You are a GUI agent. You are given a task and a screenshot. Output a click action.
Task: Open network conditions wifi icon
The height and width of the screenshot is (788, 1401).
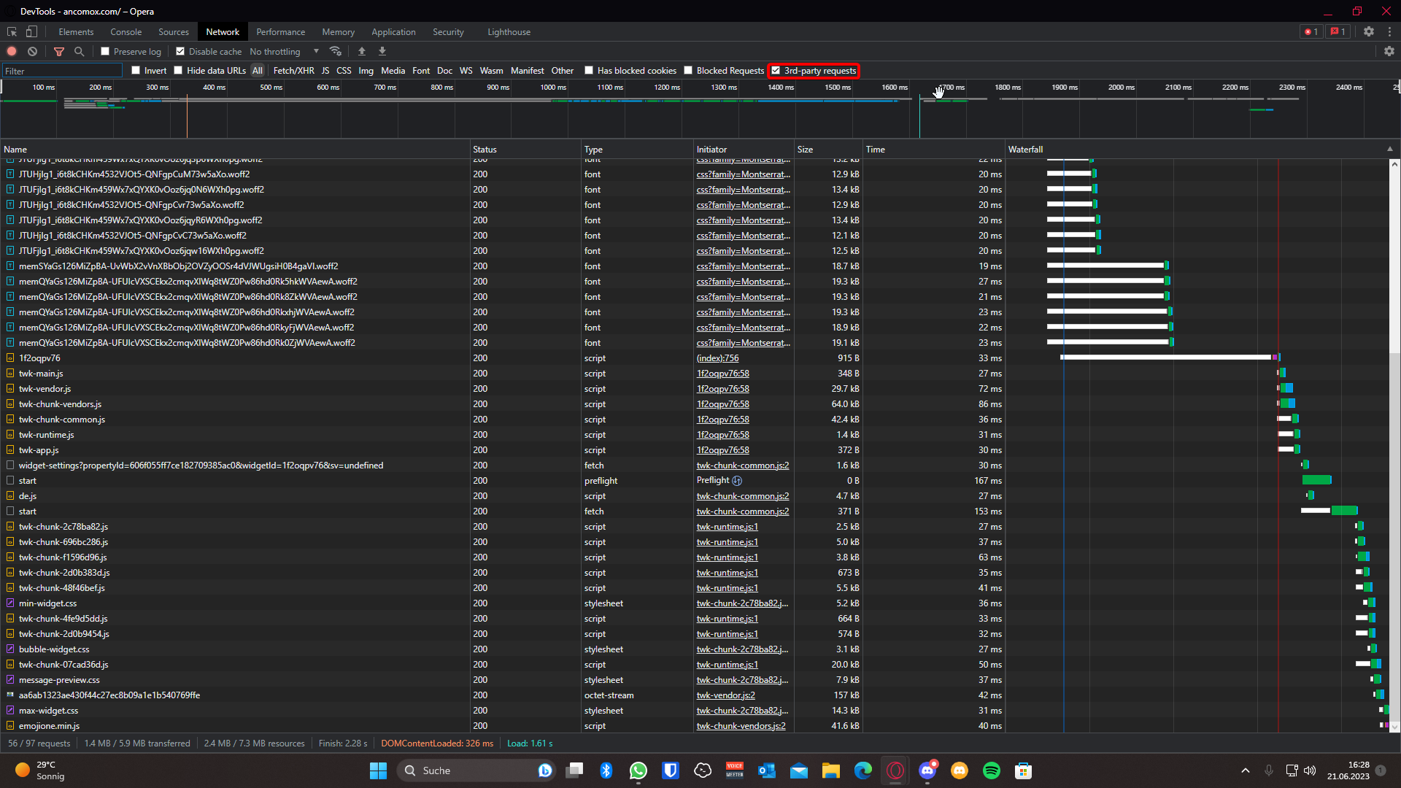point(336,51)
